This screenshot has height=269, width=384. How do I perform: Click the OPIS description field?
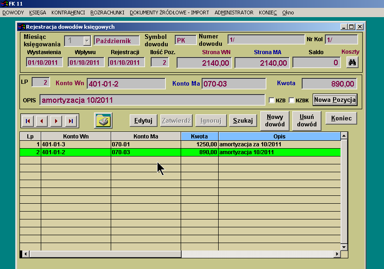152,100
